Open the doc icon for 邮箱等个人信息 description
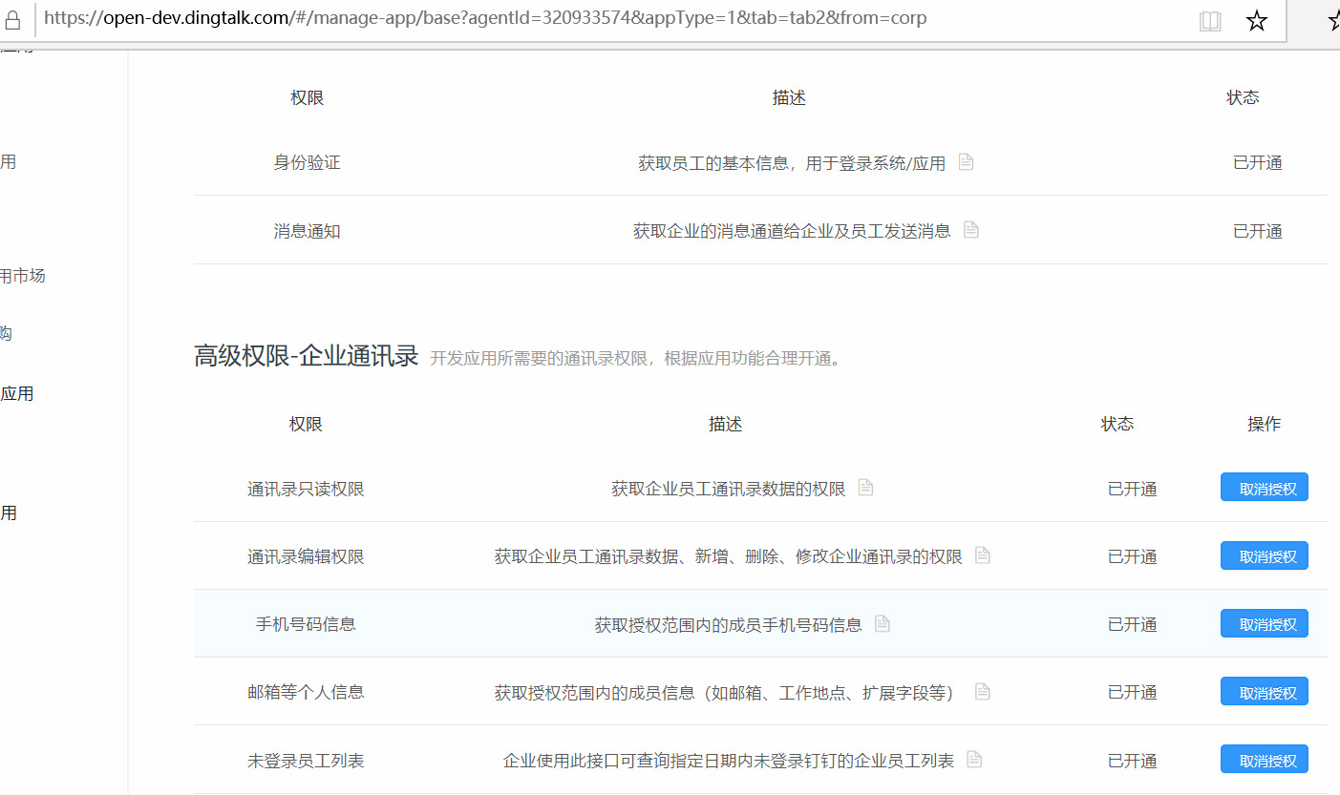 click(983, 692)
